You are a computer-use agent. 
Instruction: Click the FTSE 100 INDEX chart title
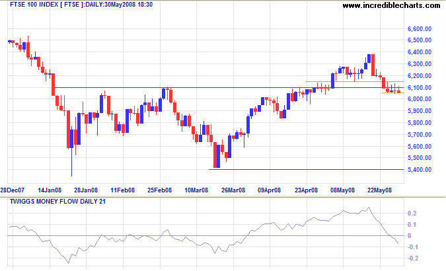coord(81,5)
